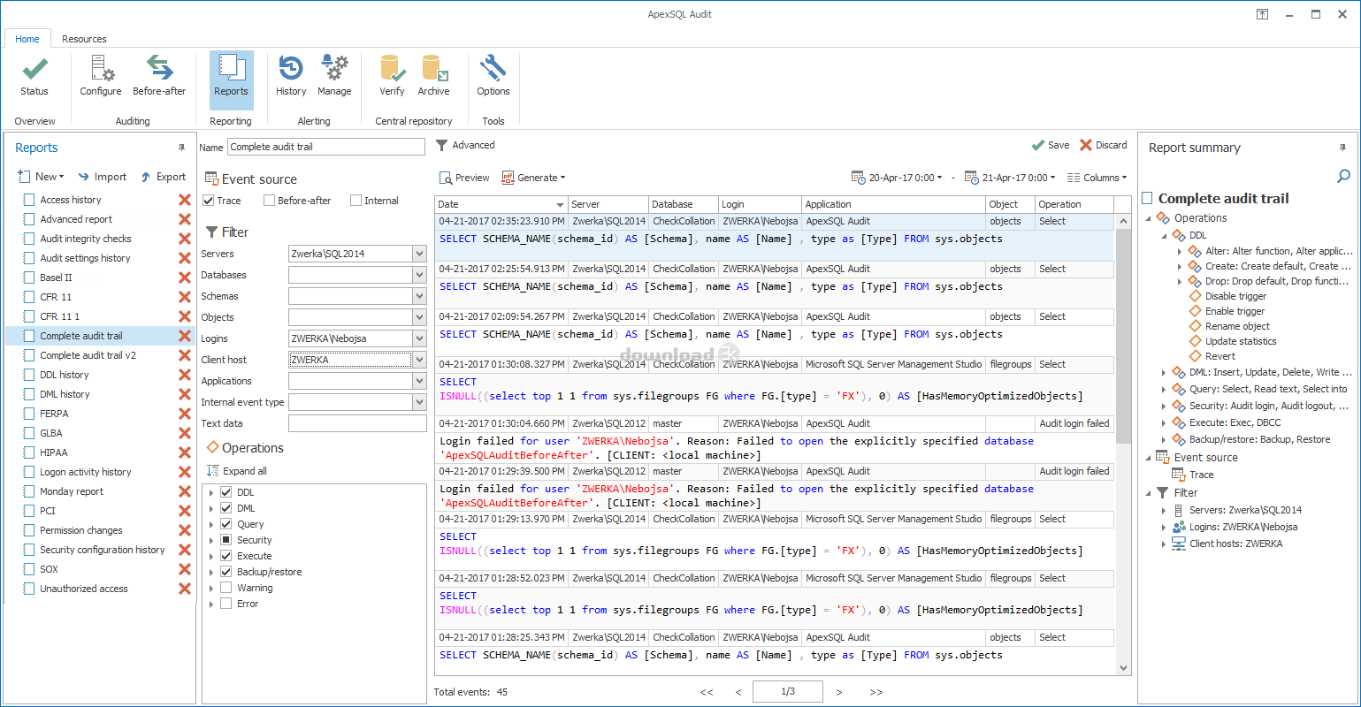This screenshot has width=1361, height=707.
Task: Select the Monday report entry
Action: 72,491
